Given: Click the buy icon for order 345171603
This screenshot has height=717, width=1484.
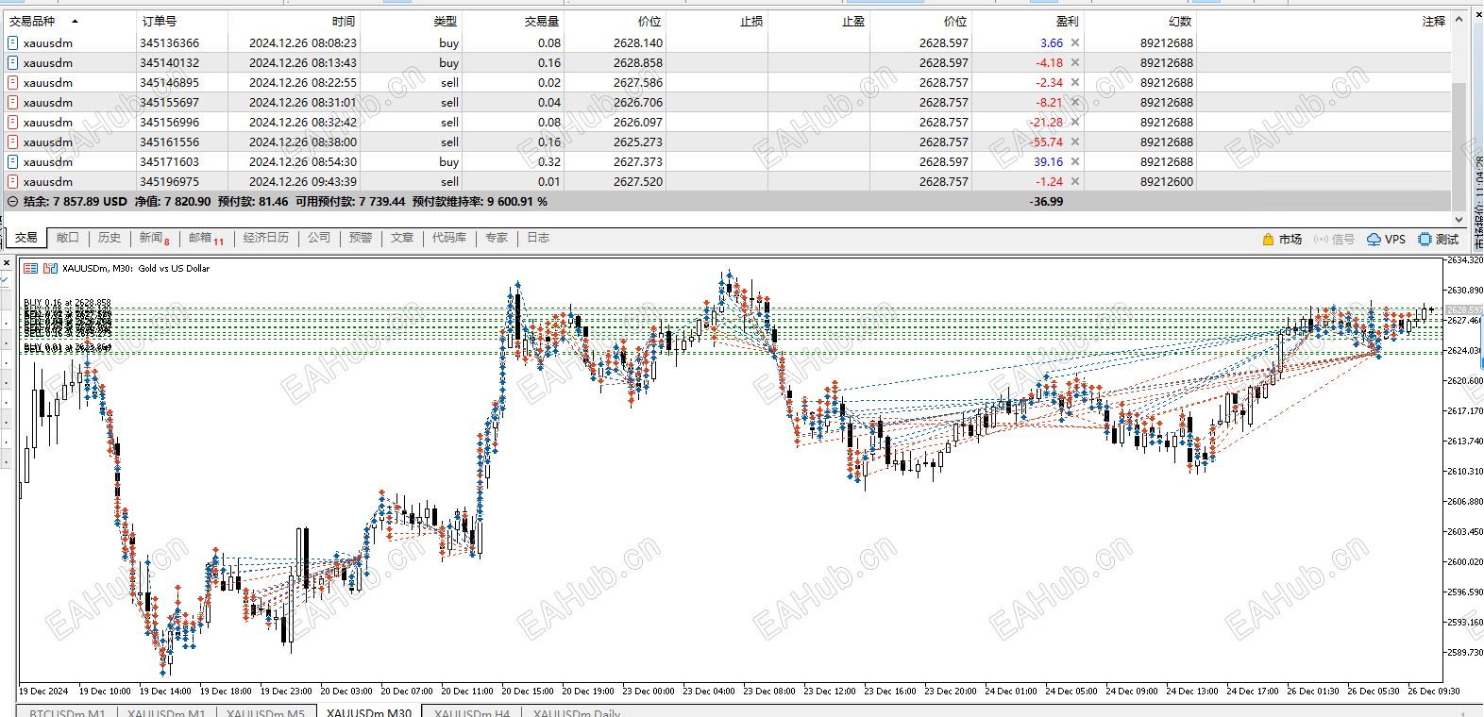Looking at the screenshot, I should coord(12,161).
